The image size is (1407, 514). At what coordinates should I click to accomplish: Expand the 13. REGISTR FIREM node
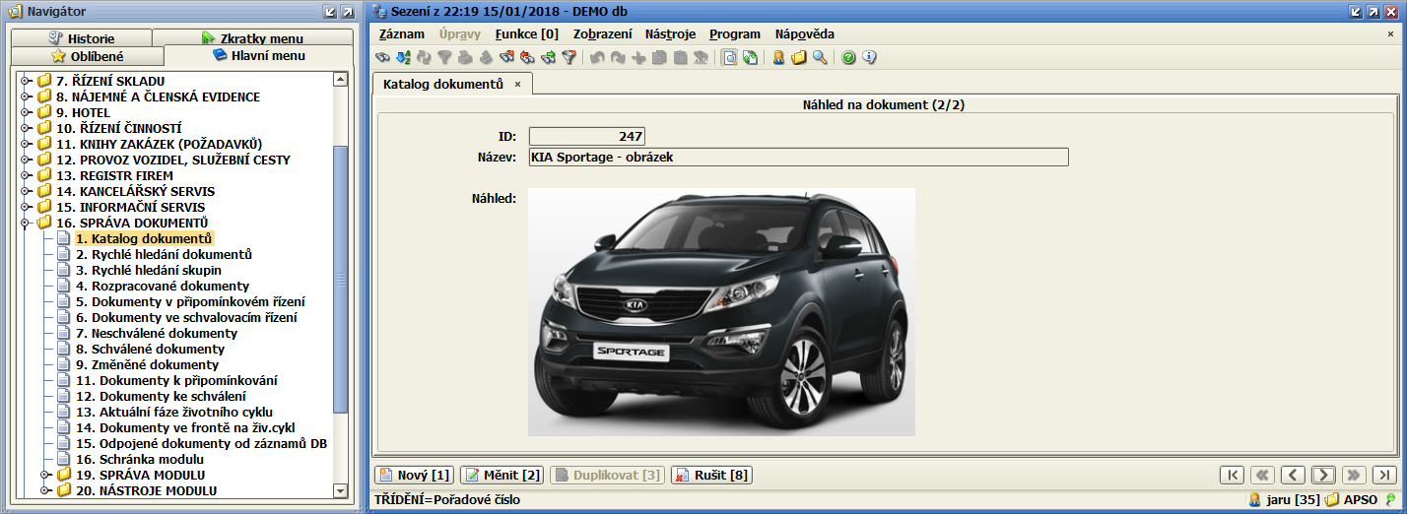26,175
